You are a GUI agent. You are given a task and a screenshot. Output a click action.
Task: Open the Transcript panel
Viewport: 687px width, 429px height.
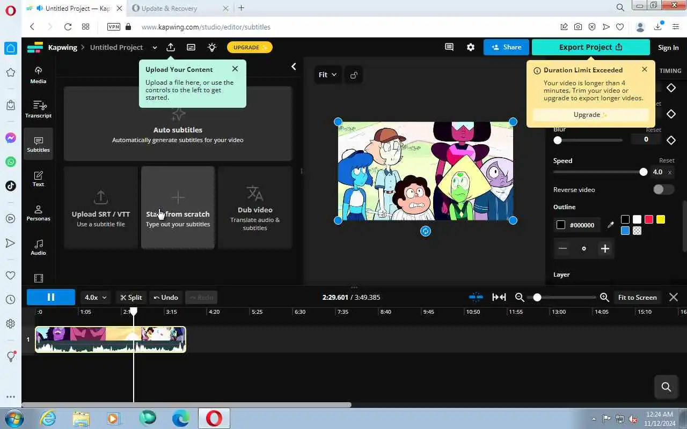tap(38, 109)
